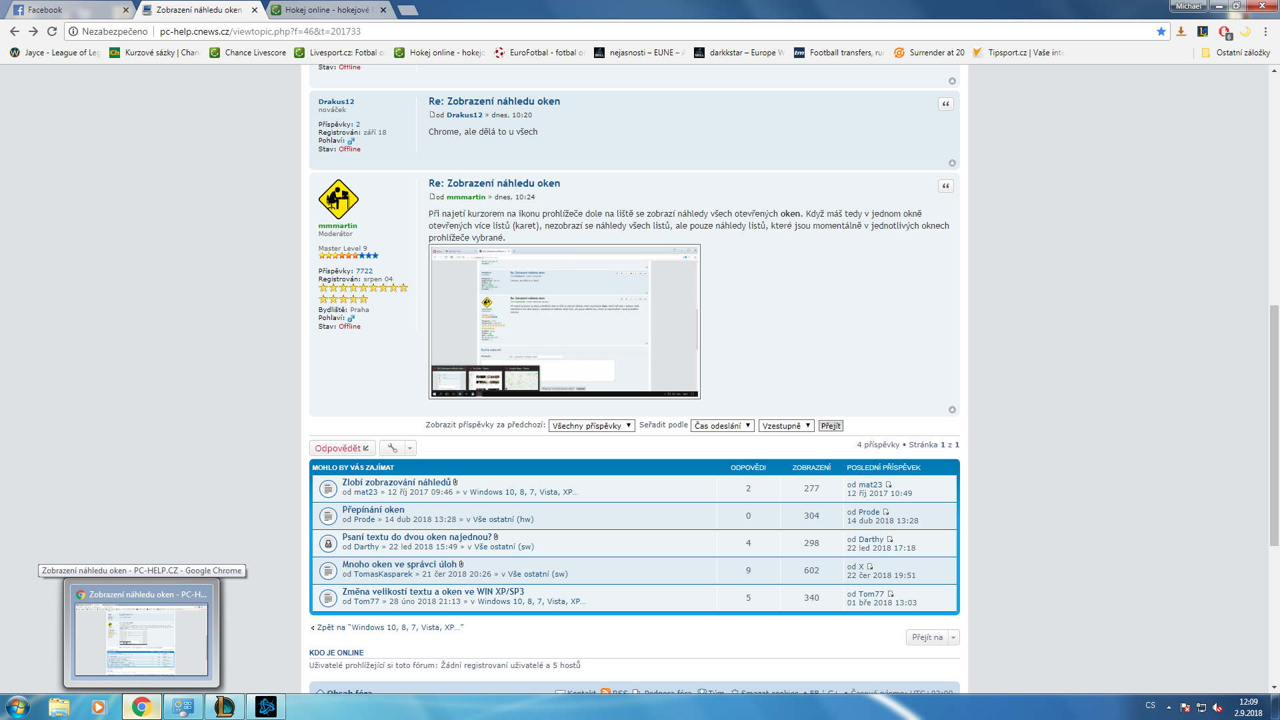Open the Přepínání oken topic link

(373, 509)
